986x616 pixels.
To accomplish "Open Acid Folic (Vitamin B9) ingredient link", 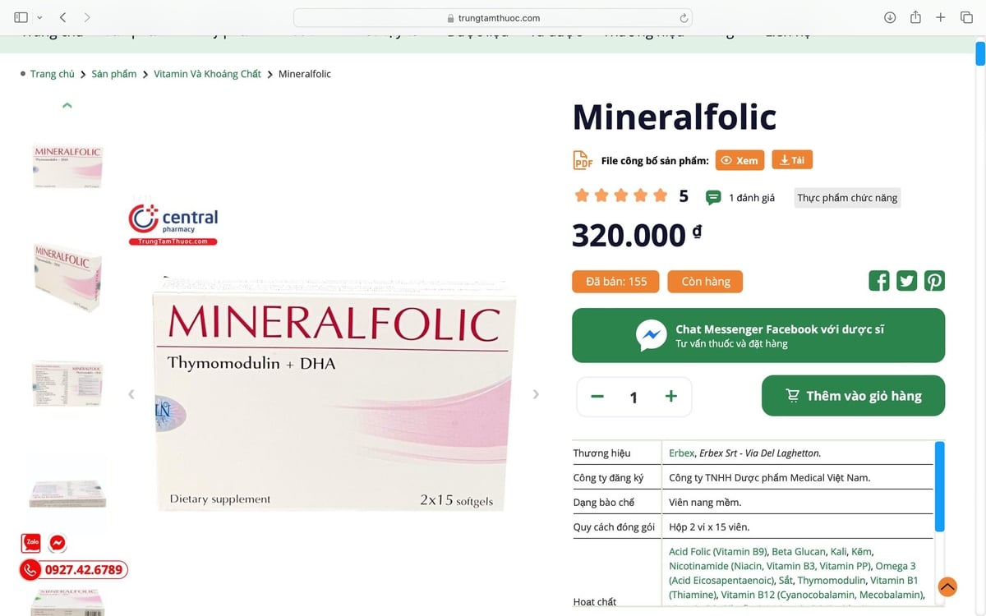I will [x=717, y=552].
